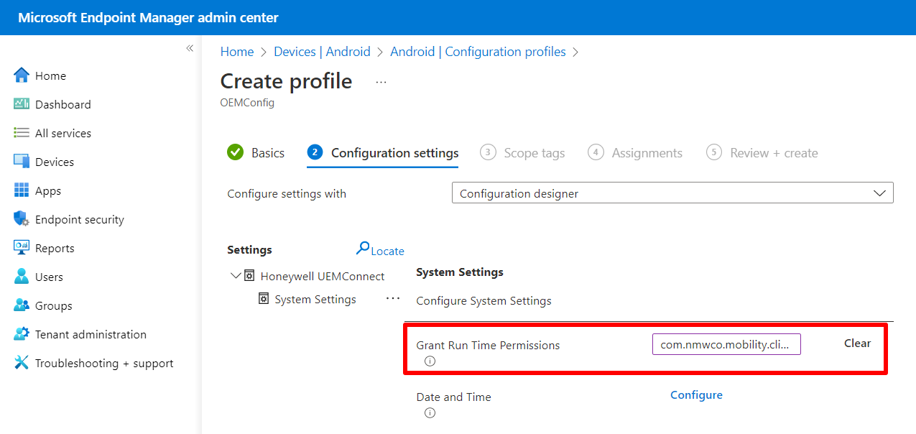This screenshot has width=916, height=434.
Task: Open the ellipsis menu beside System Settings
Action: point(393,298)
